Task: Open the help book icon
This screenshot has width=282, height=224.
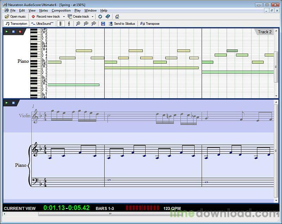Action: 108,17
